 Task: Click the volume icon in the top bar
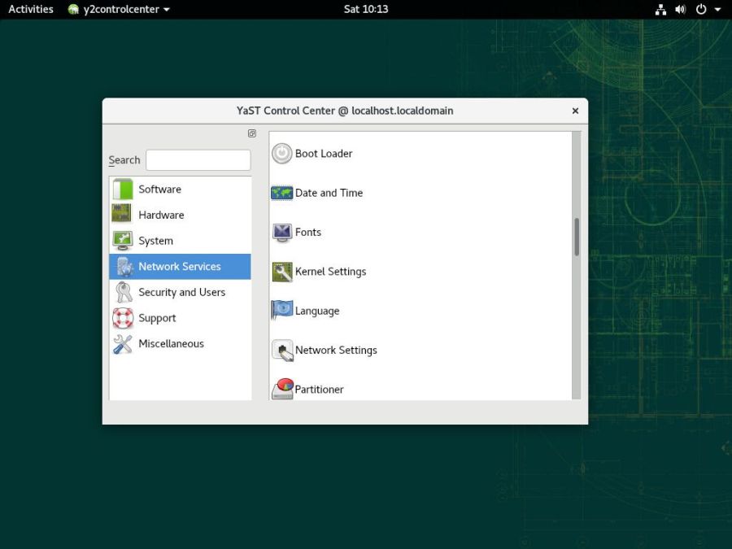point(680,9)
